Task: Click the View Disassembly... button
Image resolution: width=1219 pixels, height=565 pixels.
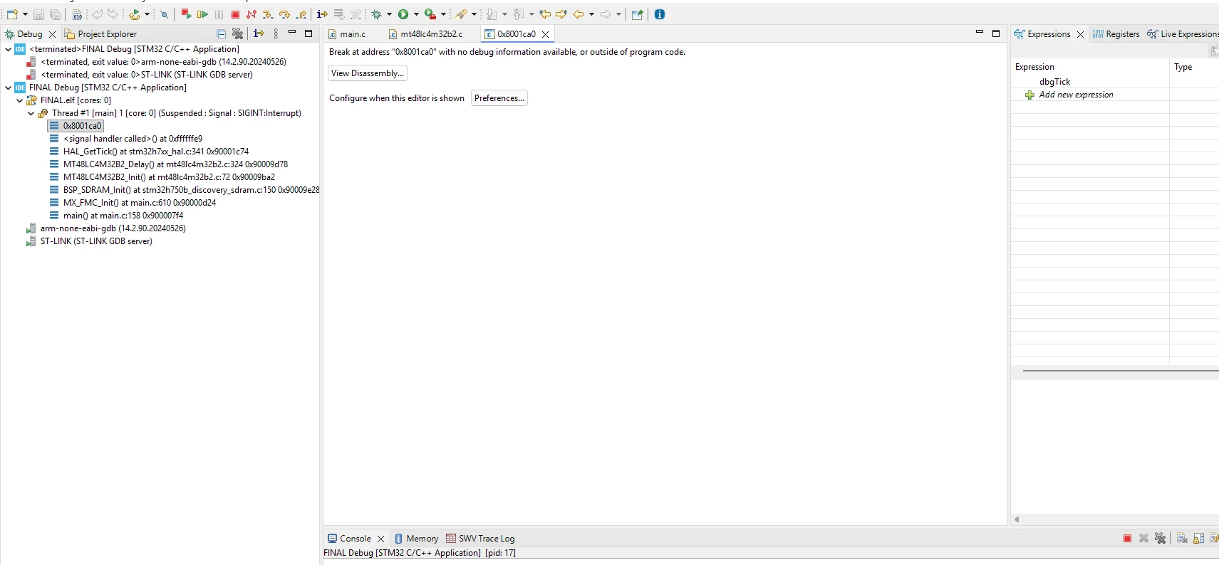Action: tap(368, 73)
